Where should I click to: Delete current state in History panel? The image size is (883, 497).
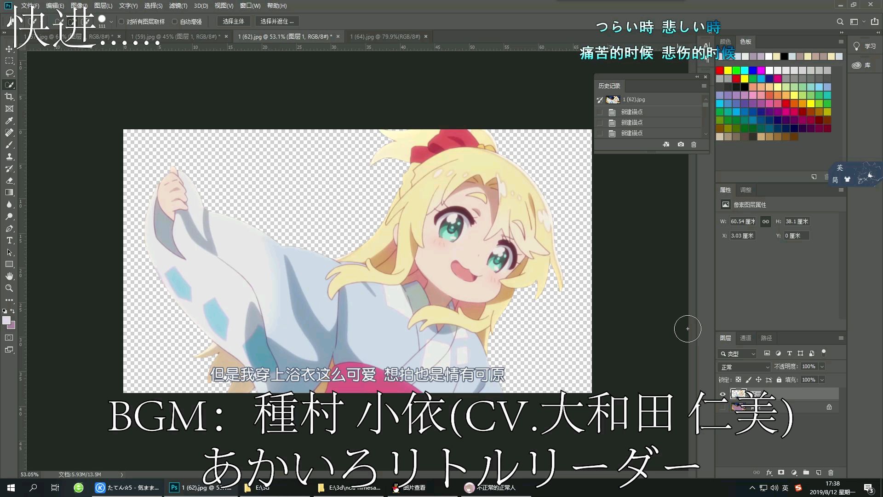point(694,144)
